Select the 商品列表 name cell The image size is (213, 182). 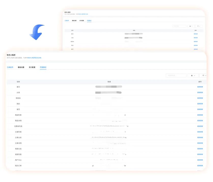18,115
